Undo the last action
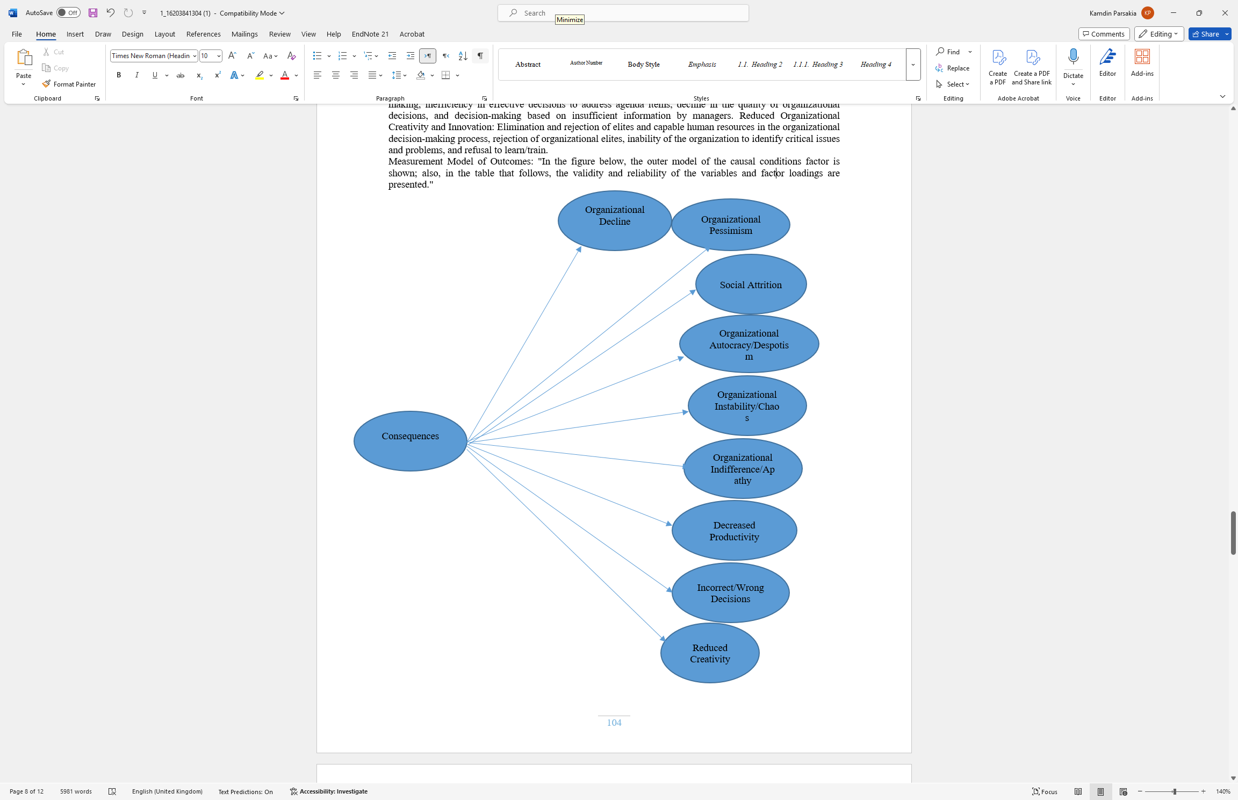 (x=110, y=13)
